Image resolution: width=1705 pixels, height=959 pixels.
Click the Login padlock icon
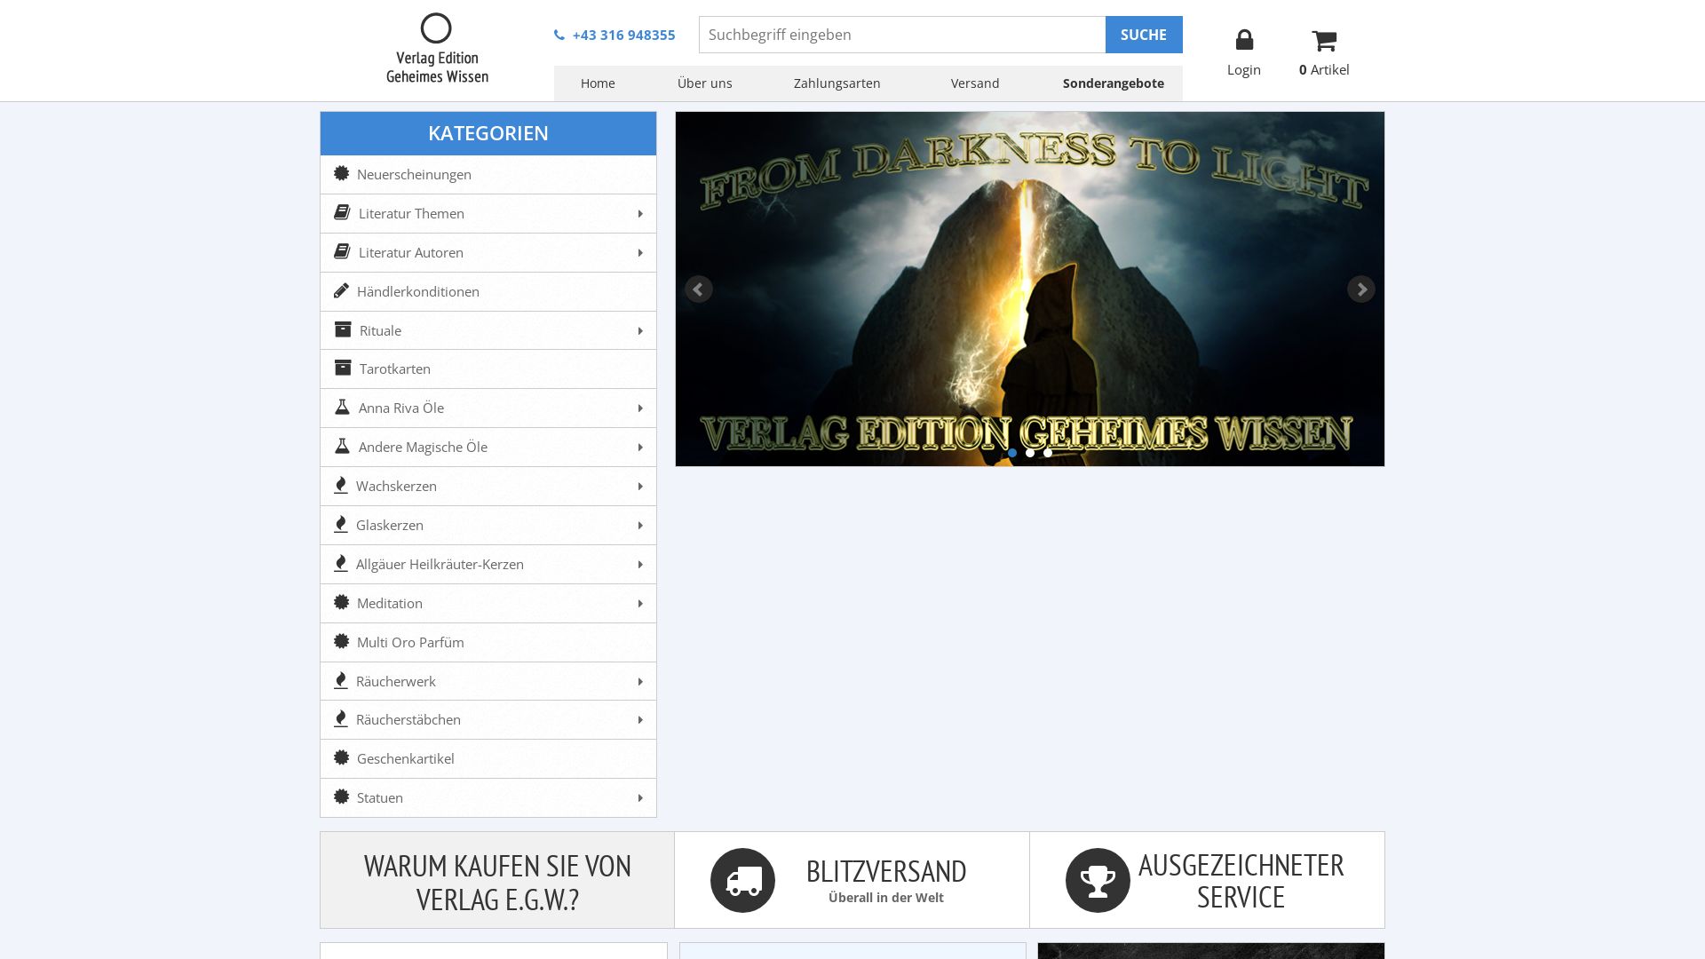pos(1244,40)
